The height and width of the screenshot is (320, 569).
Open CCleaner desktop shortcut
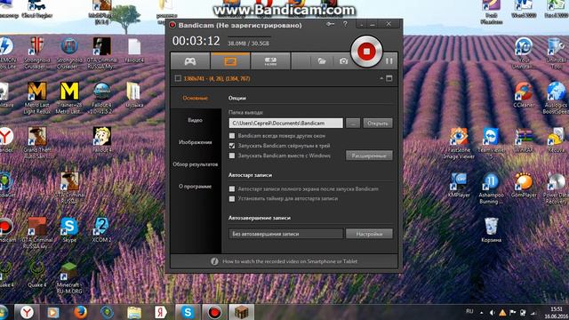click(524, 95)
